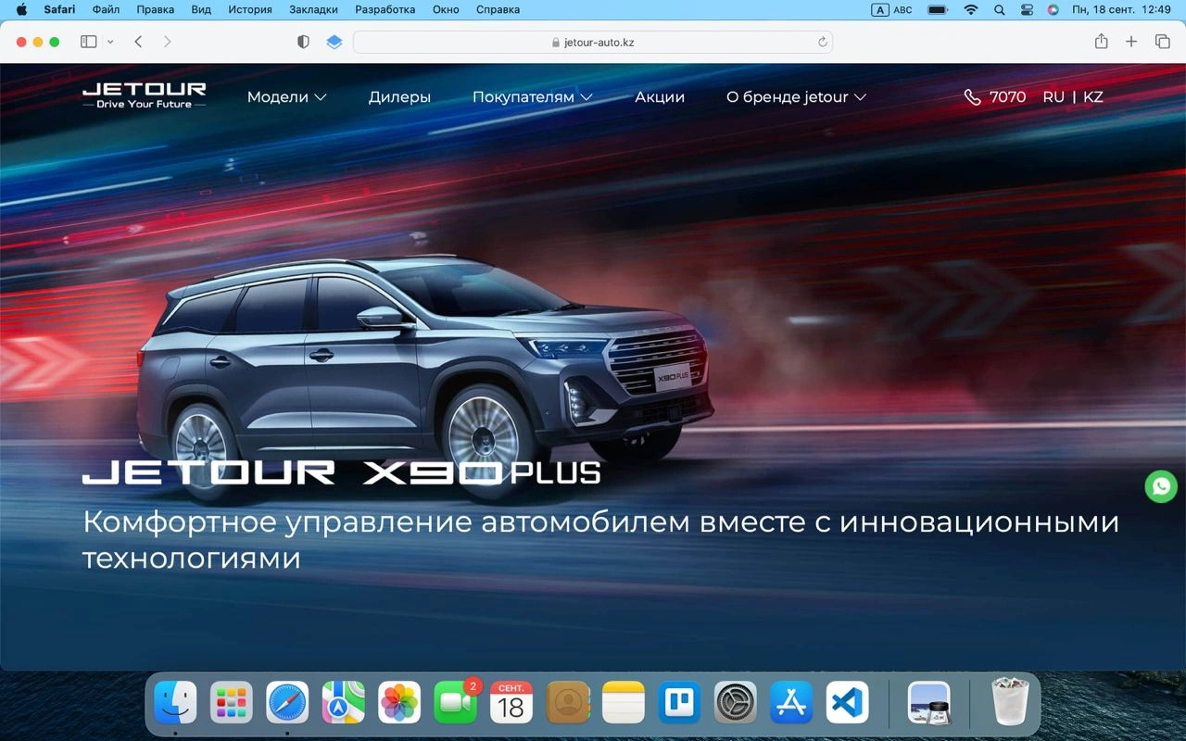Expand the О бренде jetour dropdown
This screenshot has height=741, width=1186.
click(x=796, y=97)
